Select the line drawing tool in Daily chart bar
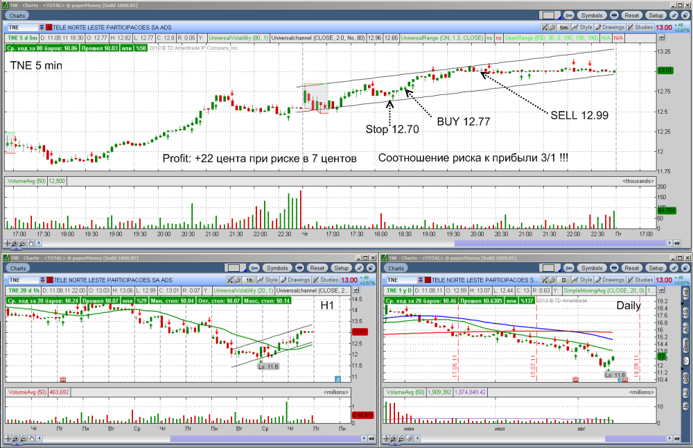The height and width of the screenshot is (448, 693). [410, 439]
